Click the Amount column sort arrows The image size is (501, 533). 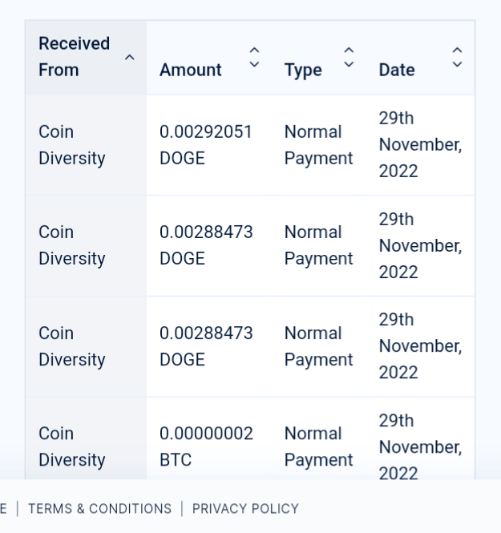pos(254,57)
